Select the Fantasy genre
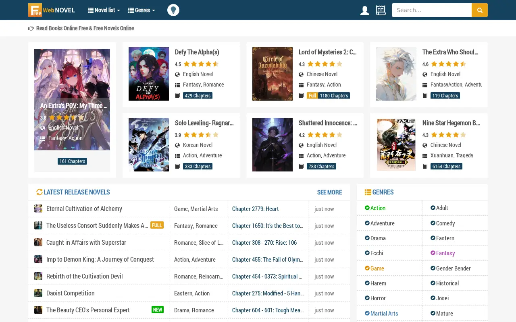Image resolution: width=516 pixels, height=322 pixels. [443, 253]
